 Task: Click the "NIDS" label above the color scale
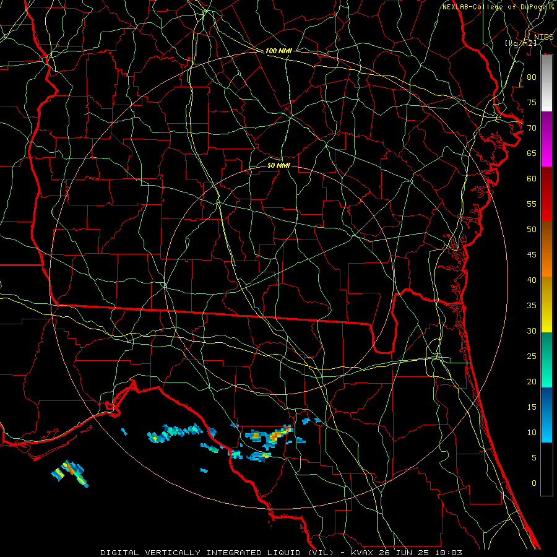click(x=543, y=37)
